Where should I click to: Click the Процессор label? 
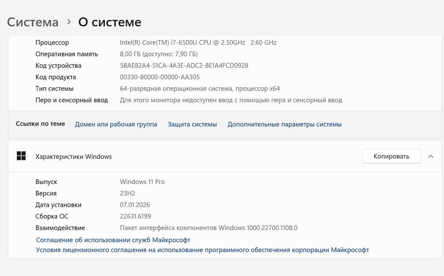(x=52, y=43)
